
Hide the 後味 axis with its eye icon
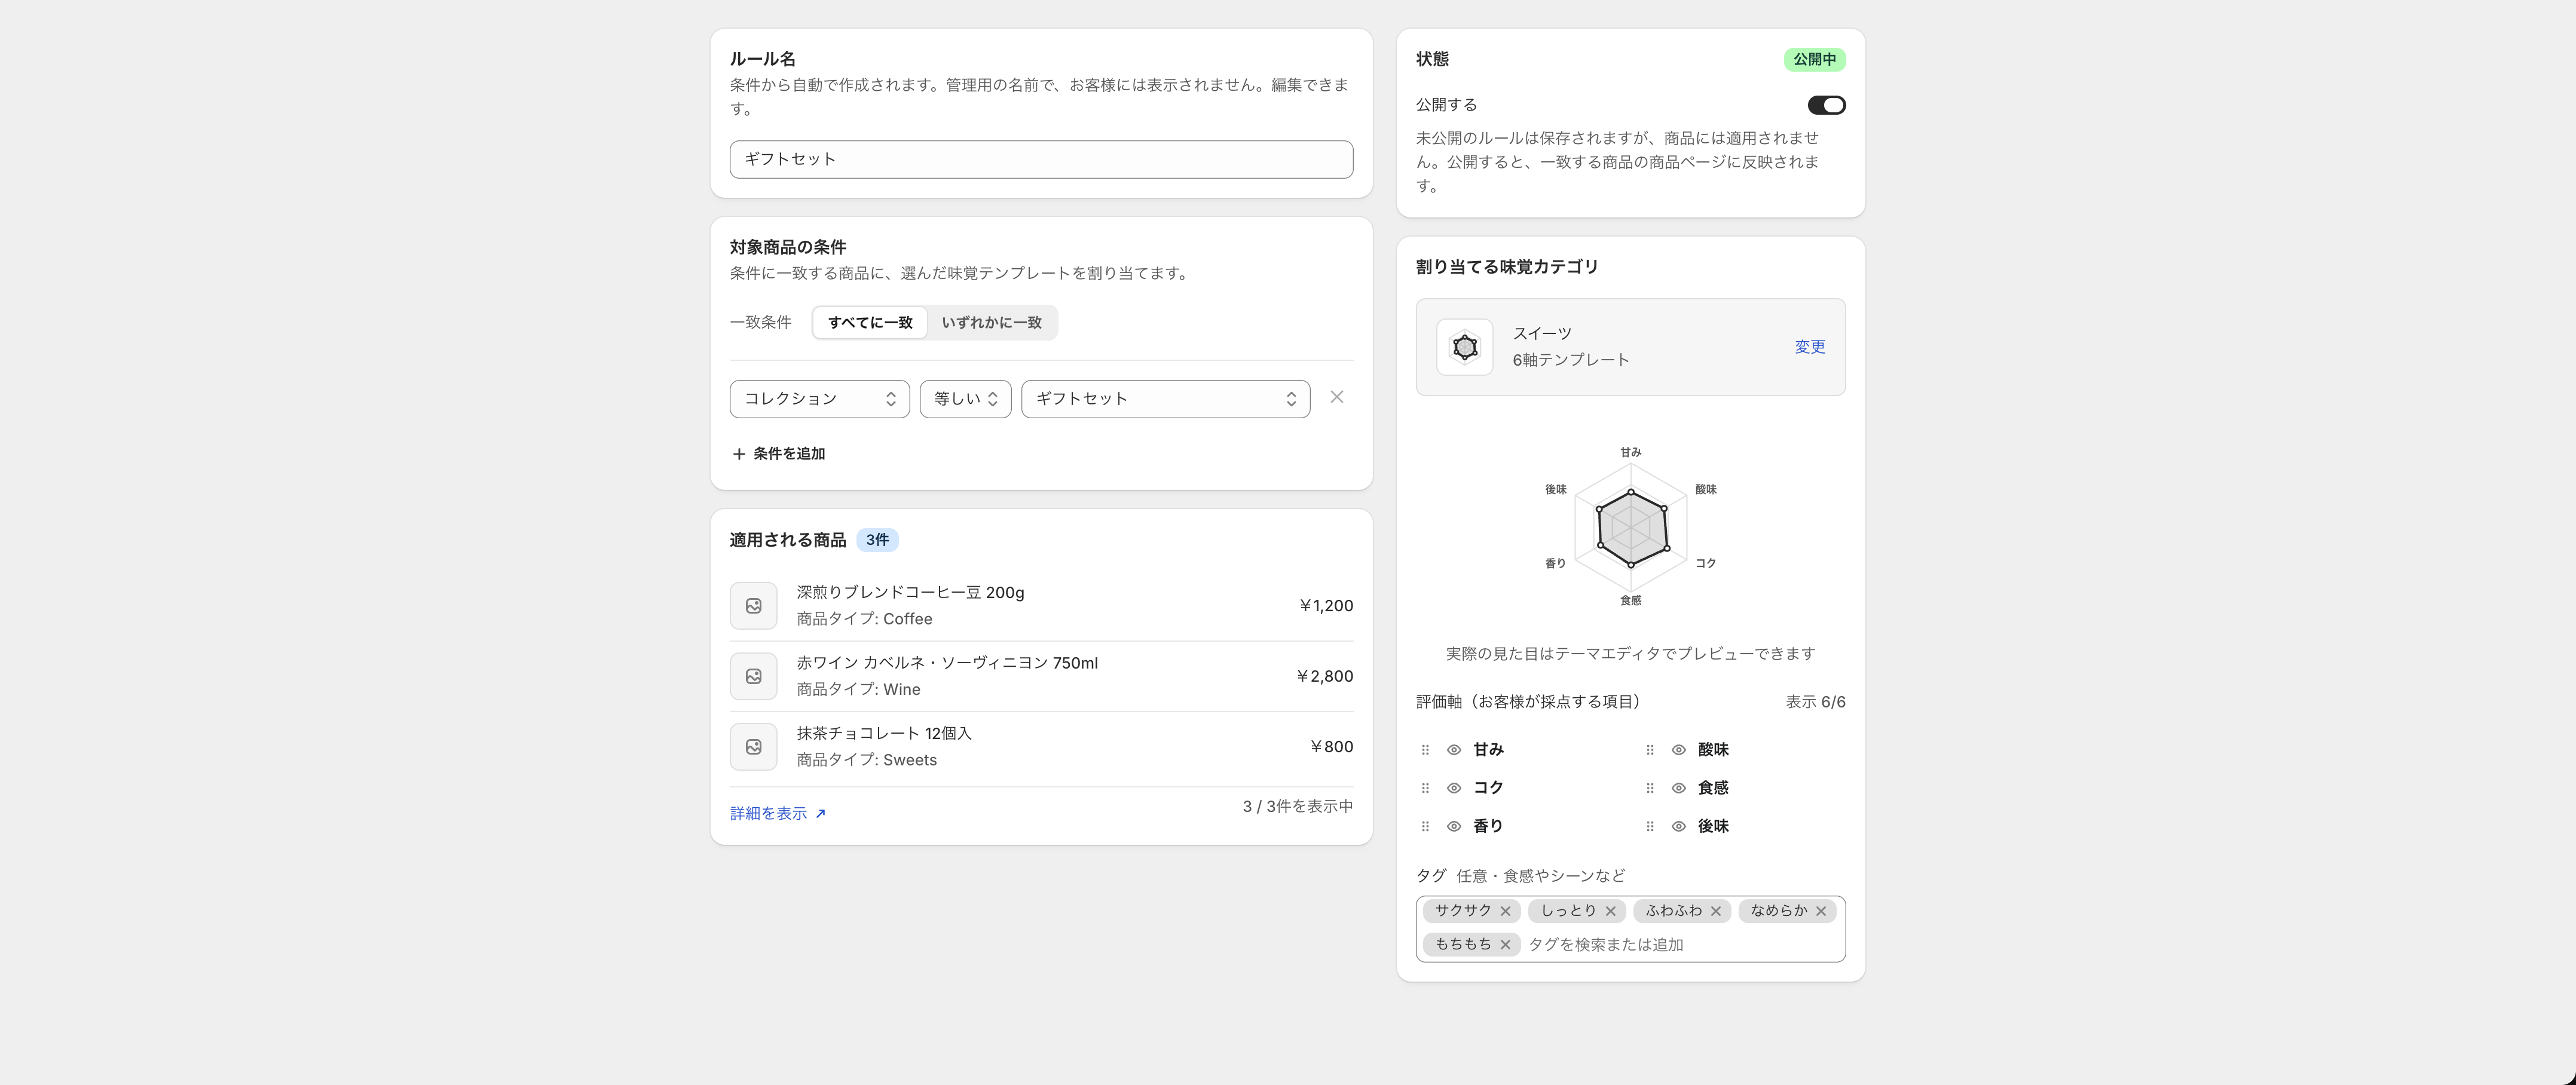point(1679,826)
